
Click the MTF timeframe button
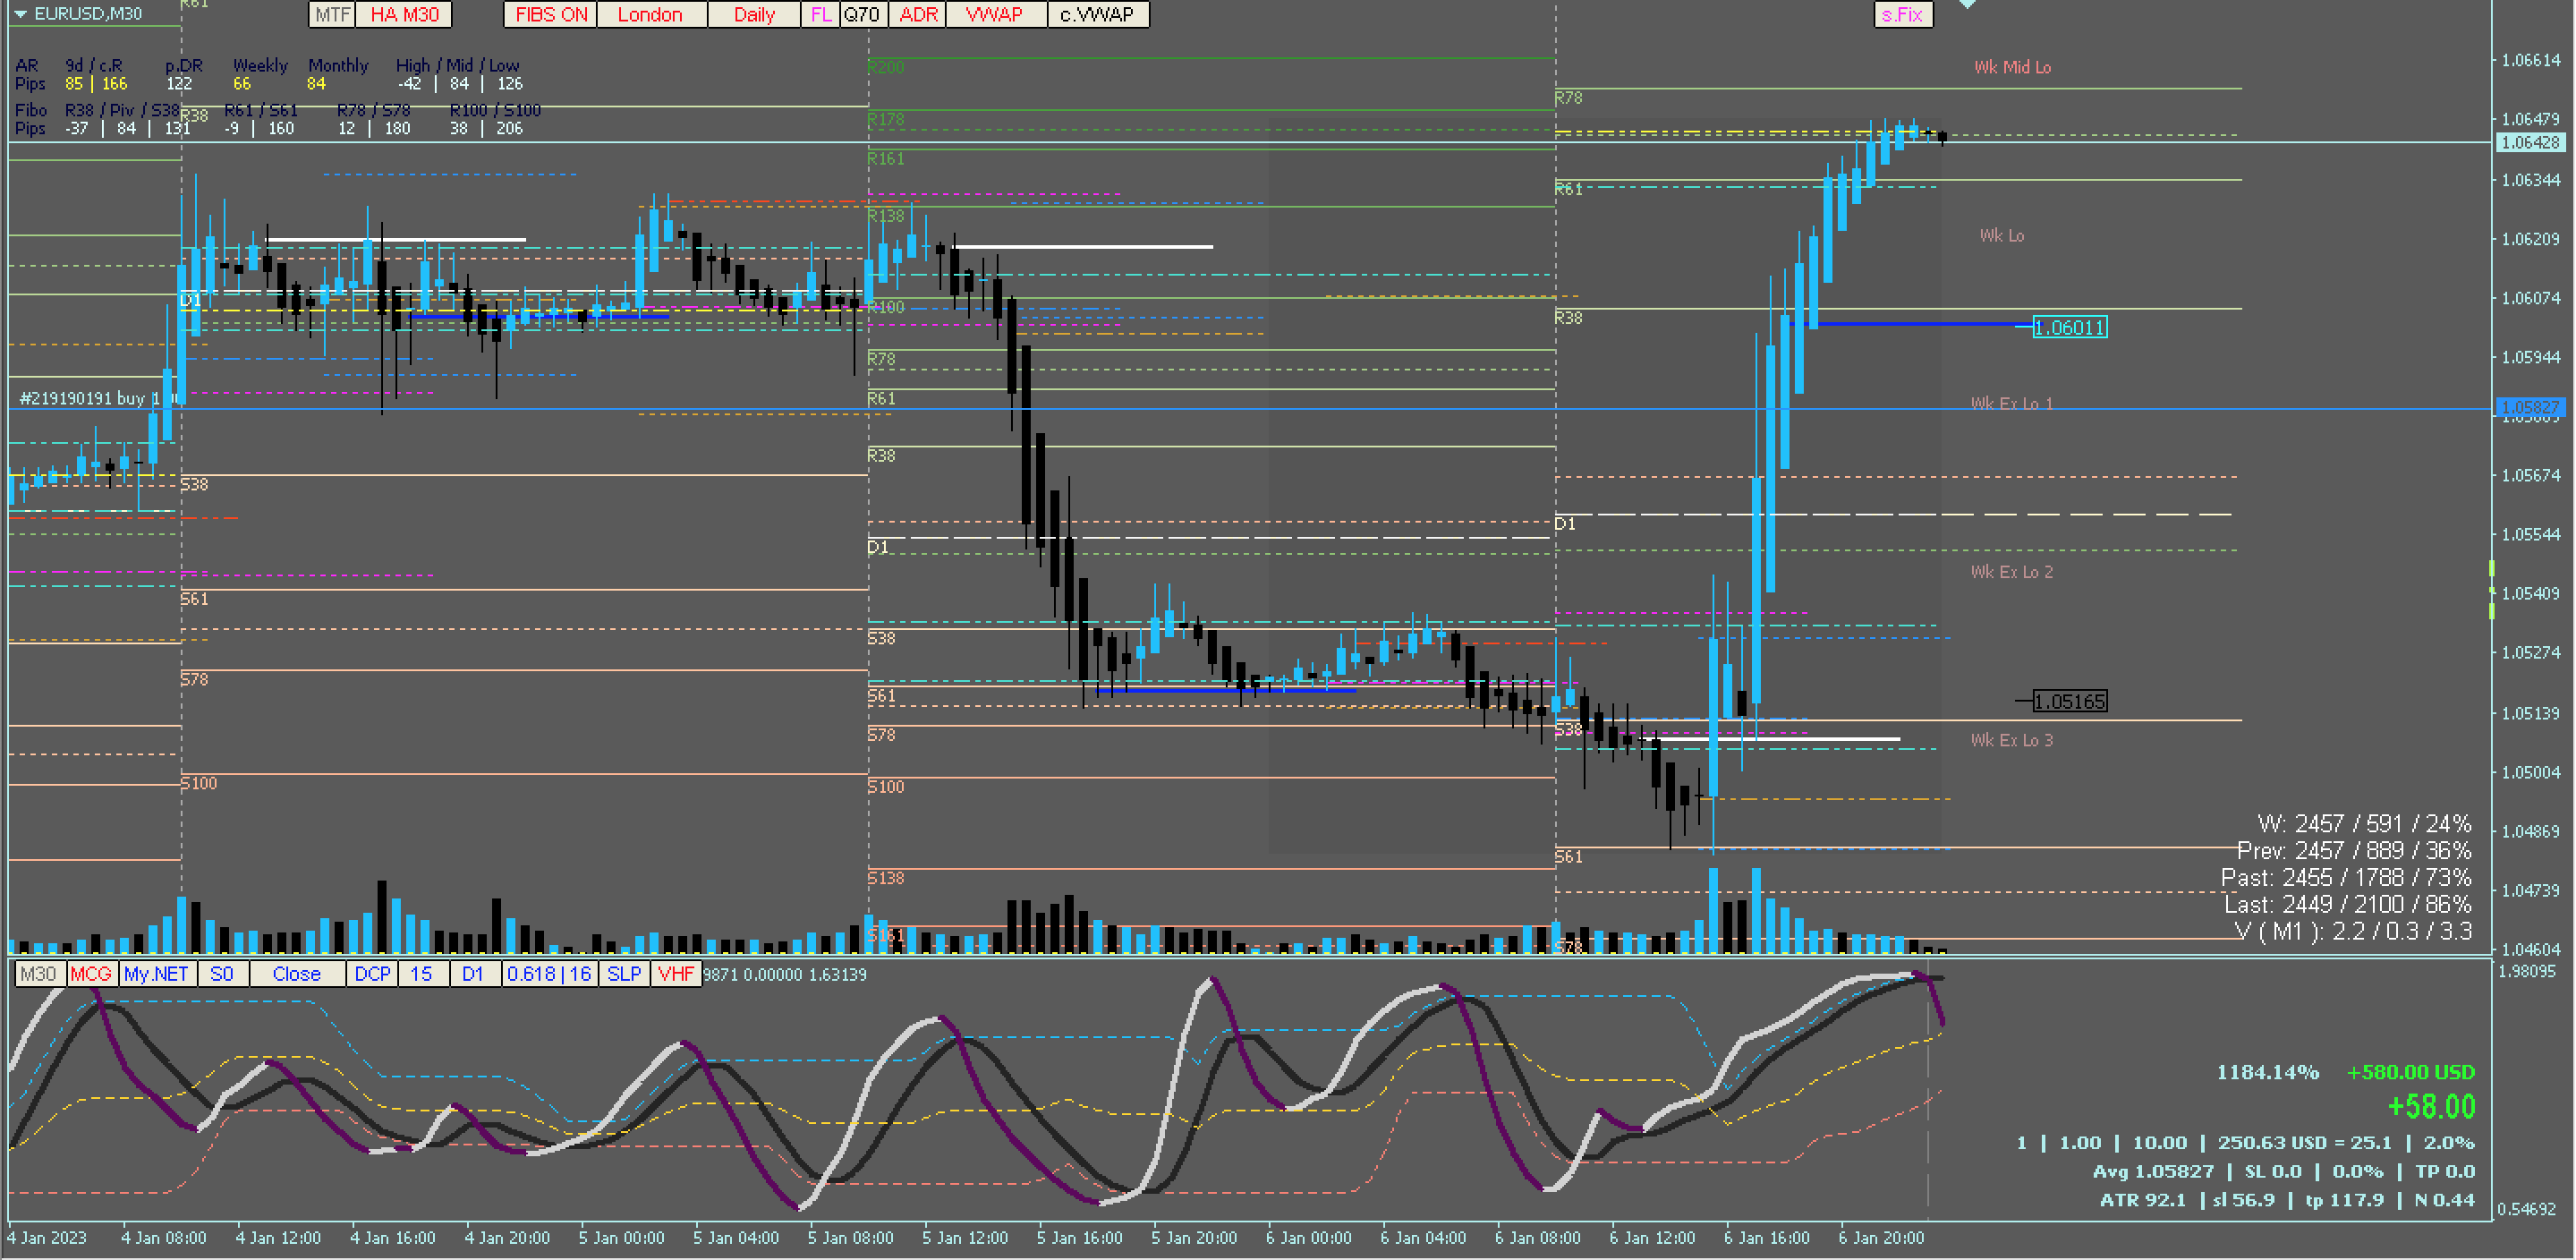click(x=332, y=14)
